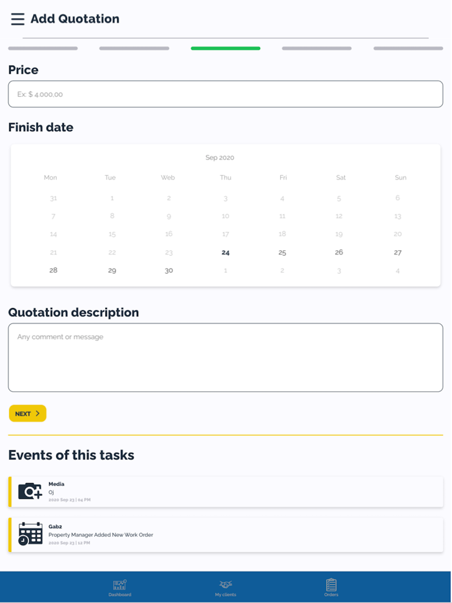This screenshot has width=452, height=603.
Task: Type in the Quotation description box
Action: 225,357
